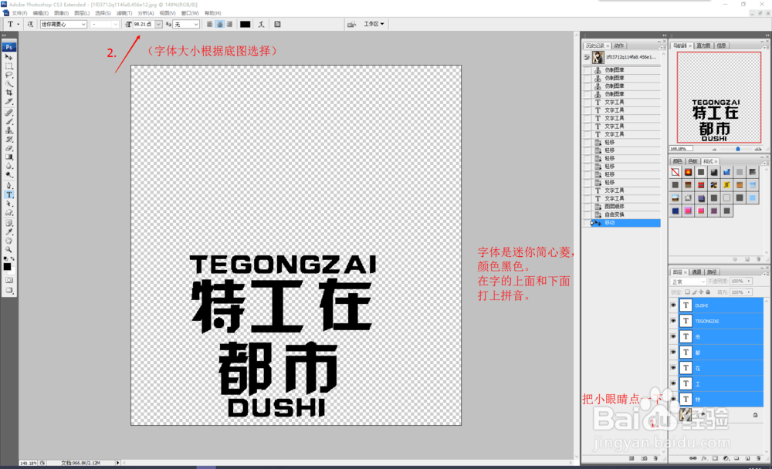
Task: Select the Path Selection tool
Action: pos(8,203)
